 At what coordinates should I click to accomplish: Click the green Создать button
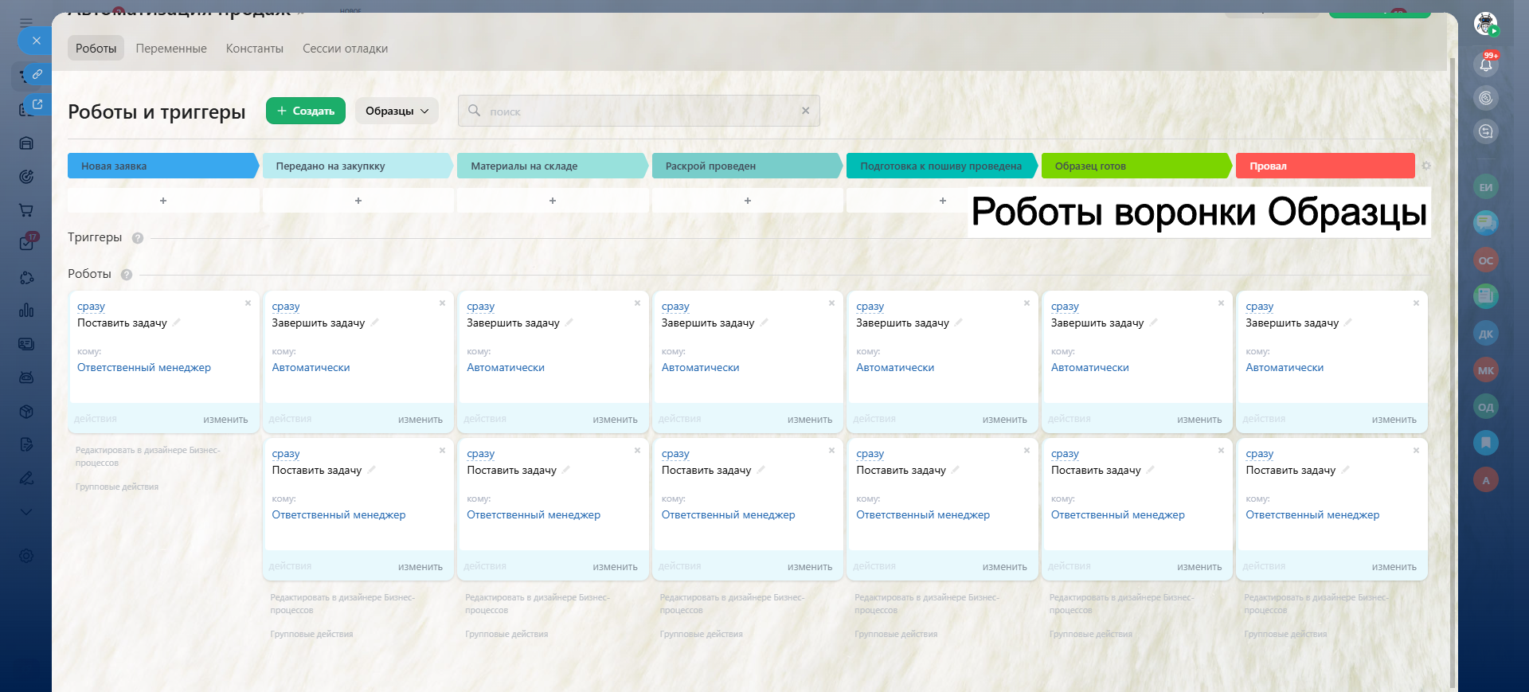click(x=306, y=111)
